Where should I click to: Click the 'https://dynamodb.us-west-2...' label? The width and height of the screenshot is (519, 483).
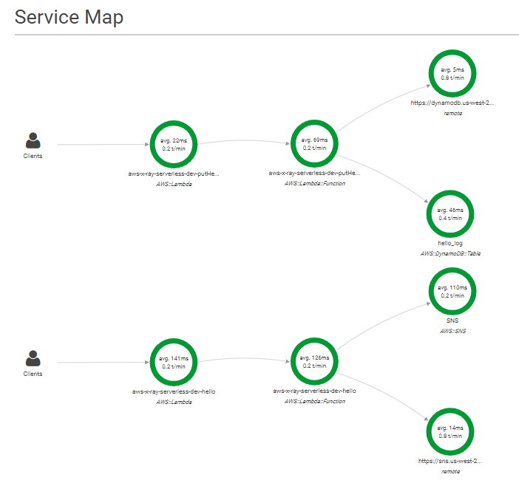pyautogui.click(x=452, y=103)
